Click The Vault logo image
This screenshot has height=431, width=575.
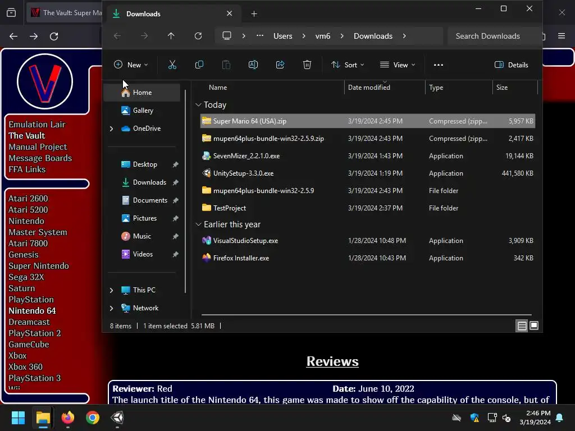(45, 81)
